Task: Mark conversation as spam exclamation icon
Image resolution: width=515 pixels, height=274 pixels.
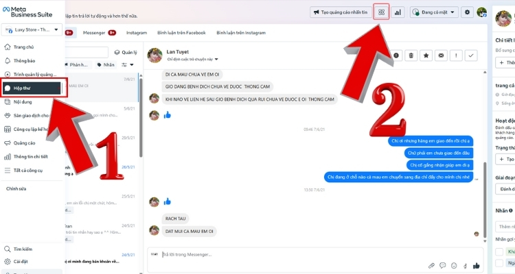Action: point(456,55)
